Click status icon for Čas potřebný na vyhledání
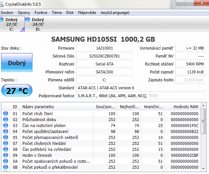Screen dimensions: 209x174 click(x=6, y=149)
